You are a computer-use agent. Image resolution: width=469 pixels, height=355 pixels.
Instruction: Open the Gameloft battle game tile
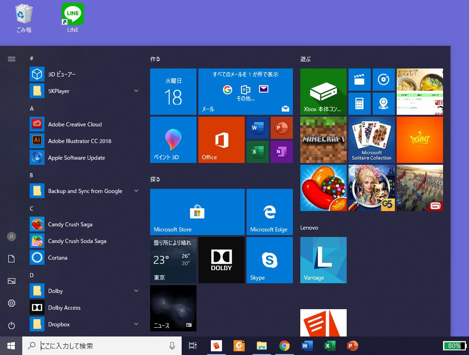tap(420, 187)
